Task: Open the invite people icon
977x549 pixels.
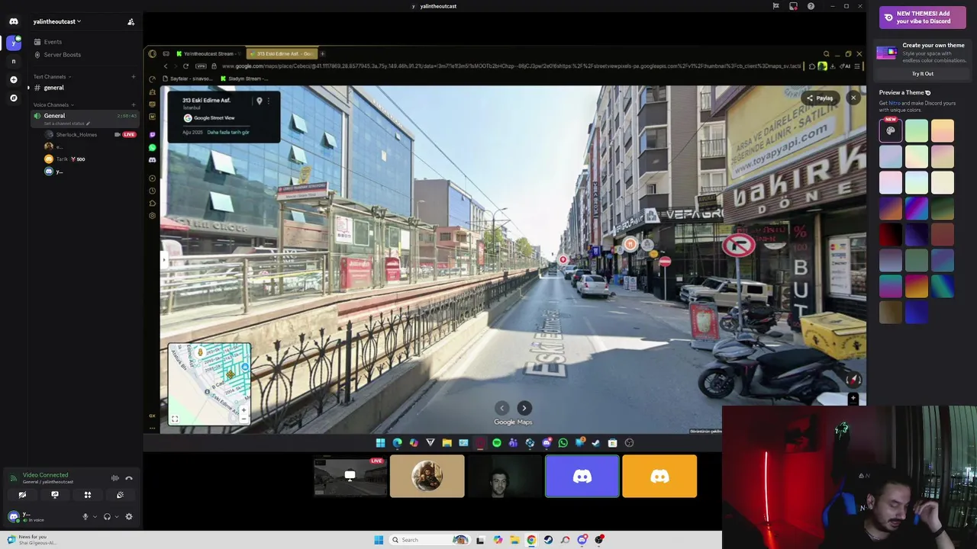Action: 131,21
